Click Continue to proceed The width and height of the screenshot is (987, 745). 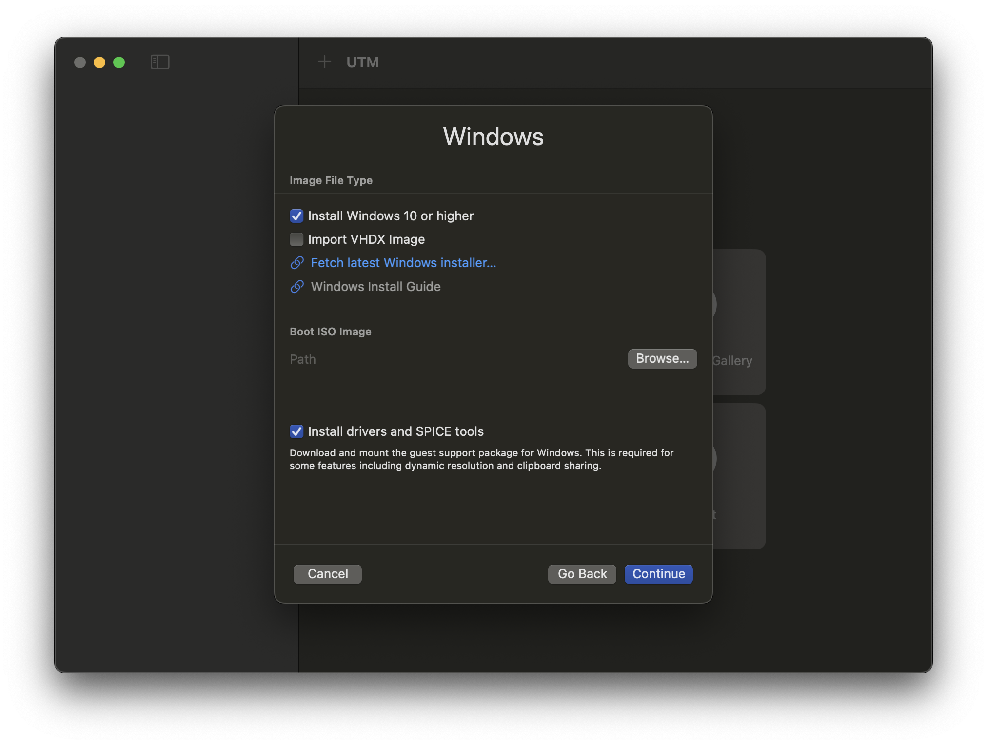[658, 574]
